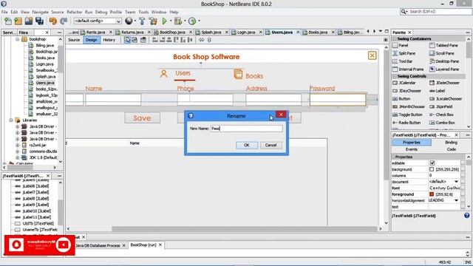This screenshot has height=266, width=473.
Task: Select UidTb JTextField in Navigator
Action: point(38,223)
